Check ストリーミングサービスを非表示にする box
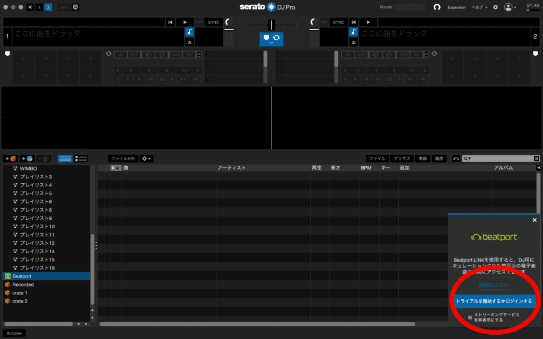Viewport: 543px width, 339px height. (470, 317)
